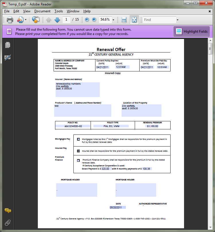Open the zoom level dropdown arrow

click(114, 20)
